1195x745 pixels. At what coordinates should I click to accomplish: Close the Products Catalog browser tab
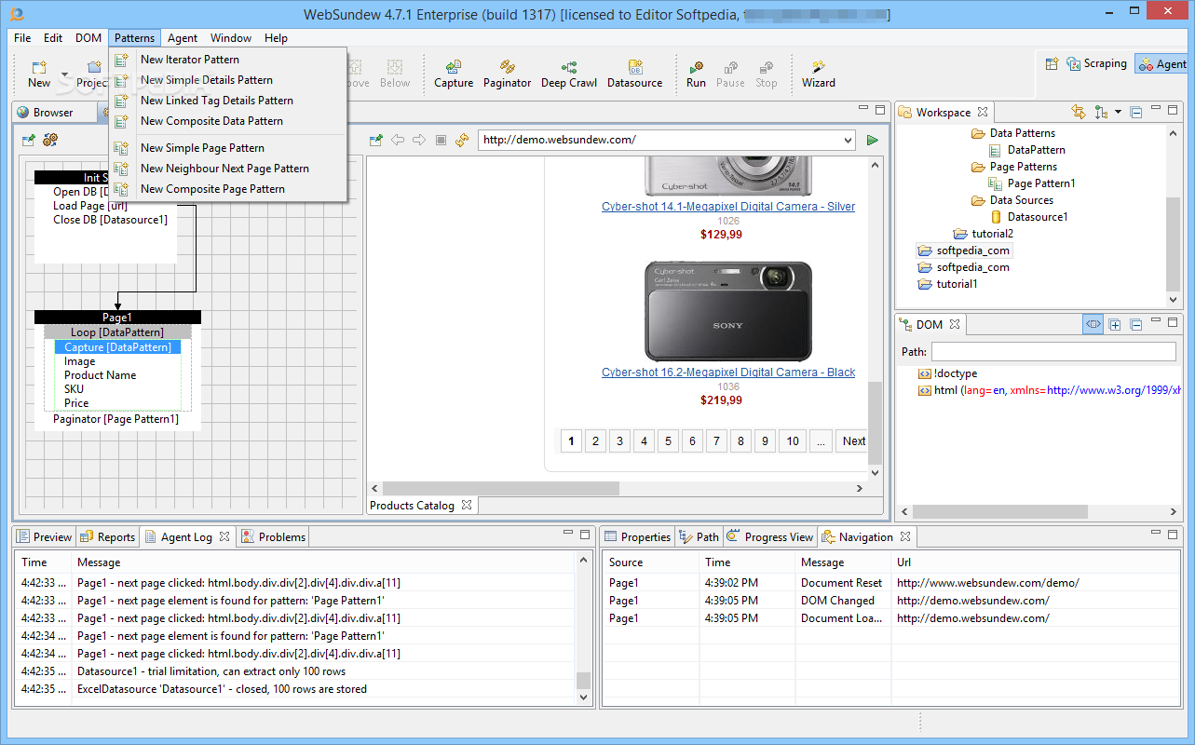pos(467,505)
